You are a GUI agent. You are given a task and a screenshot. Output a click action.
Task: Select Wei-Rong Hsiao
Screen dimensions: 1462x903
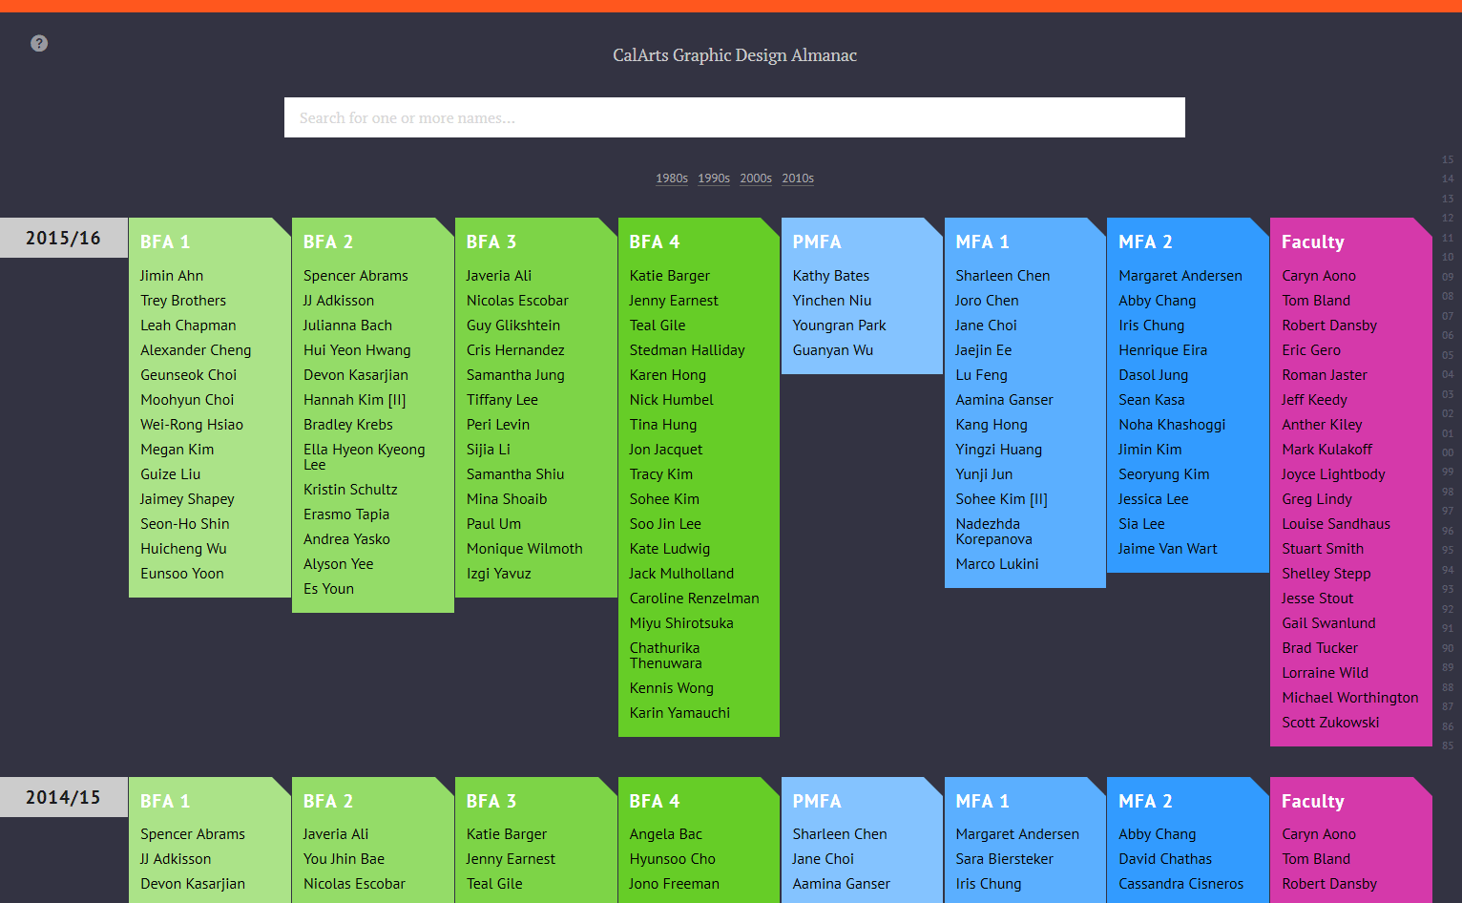point(192,425)
